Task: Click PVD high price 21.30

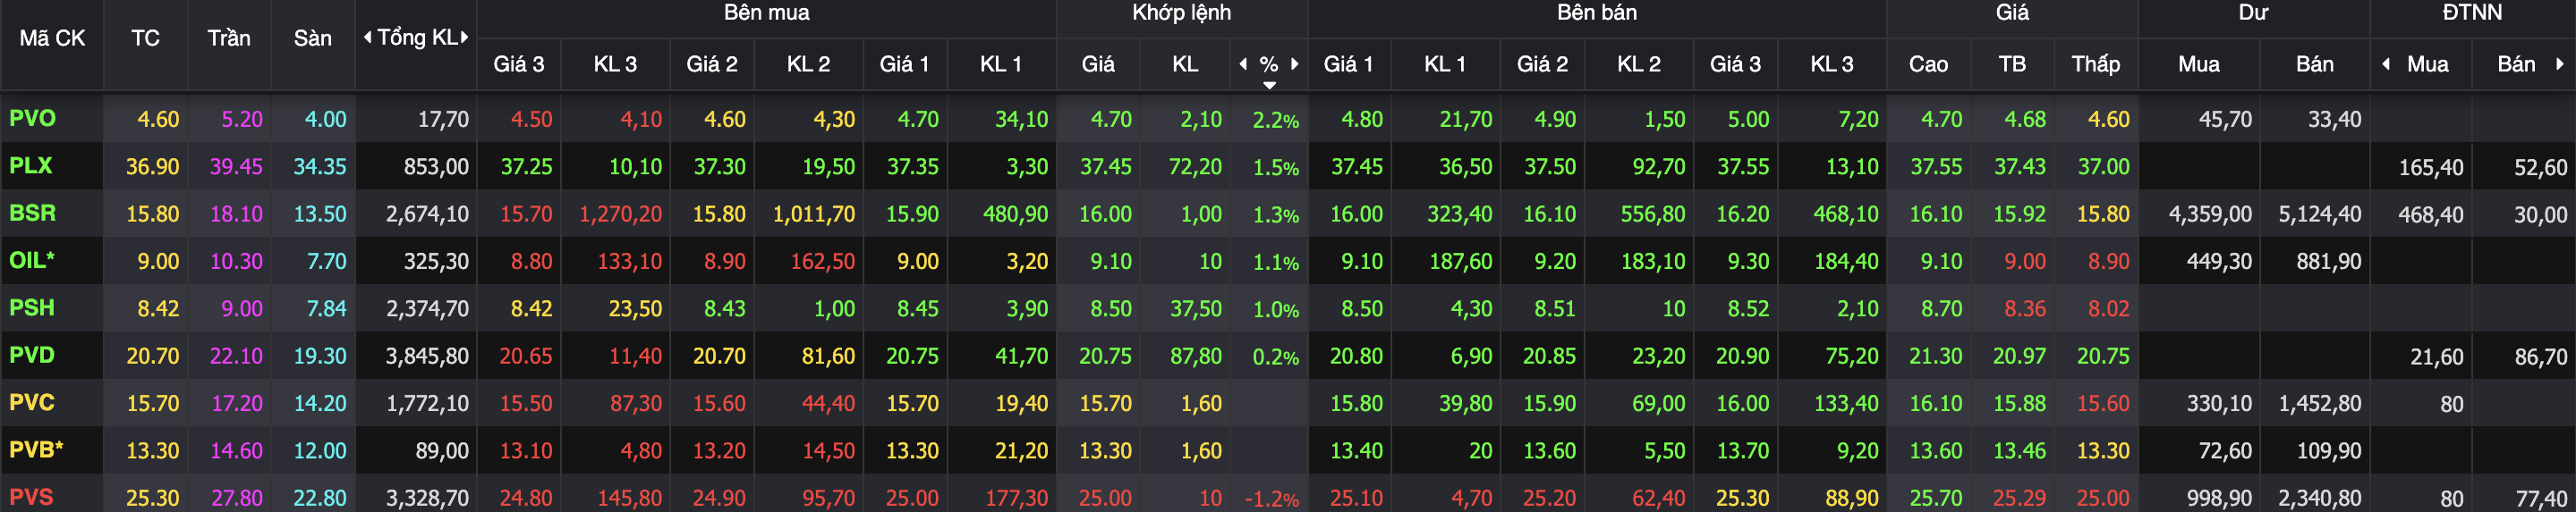Action: (x=1936, y=357)
